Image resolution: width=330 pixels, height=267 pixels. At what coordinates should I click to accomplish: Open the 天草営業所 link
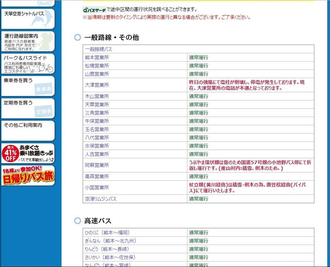(97, 105)
